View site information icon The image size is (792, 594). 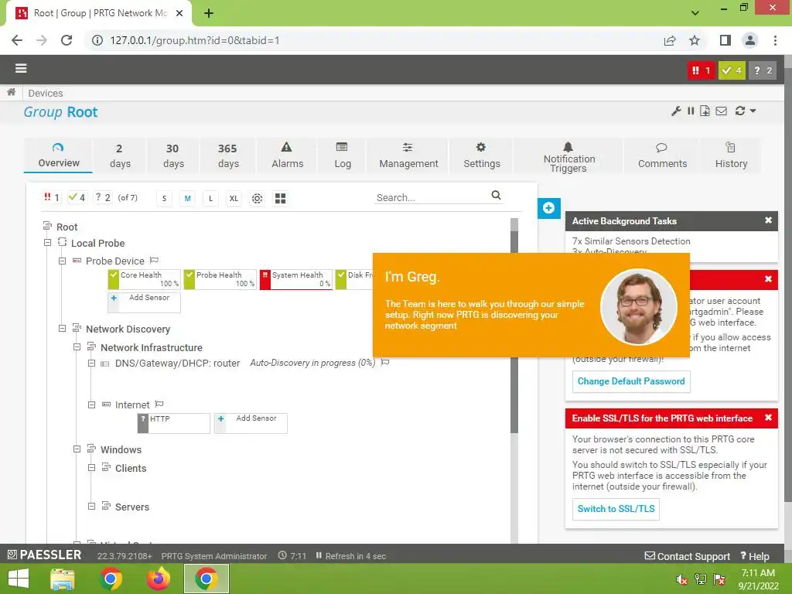pyautogui.click(x=97, y=40)
